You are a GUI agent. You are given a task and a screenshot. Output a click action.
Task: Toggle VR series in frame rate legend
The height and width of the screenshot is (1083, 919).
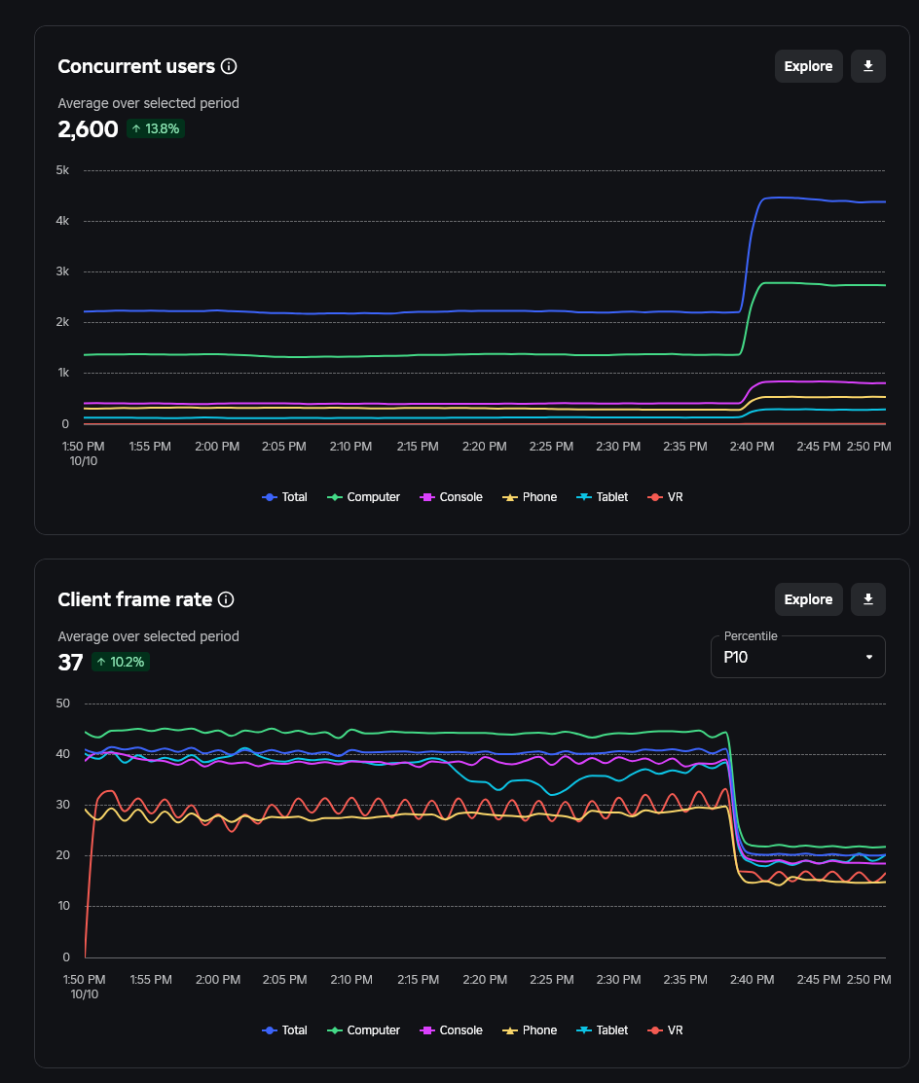point(667,1030)
